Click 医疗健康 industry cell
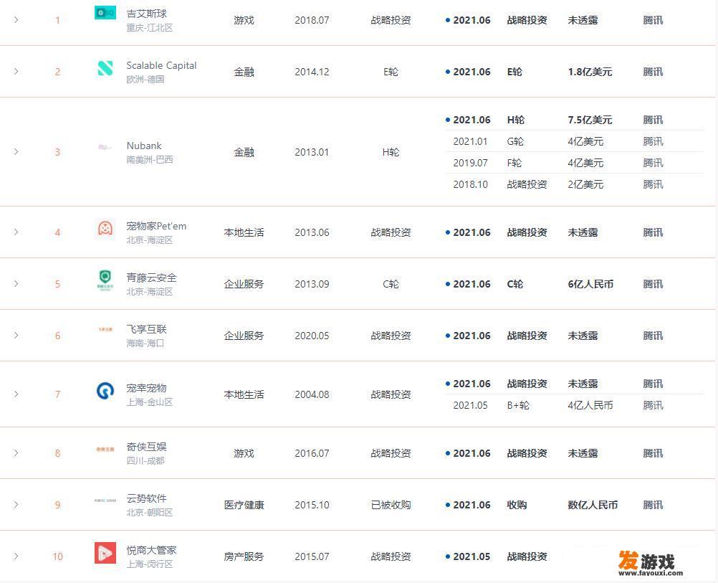 244,505
